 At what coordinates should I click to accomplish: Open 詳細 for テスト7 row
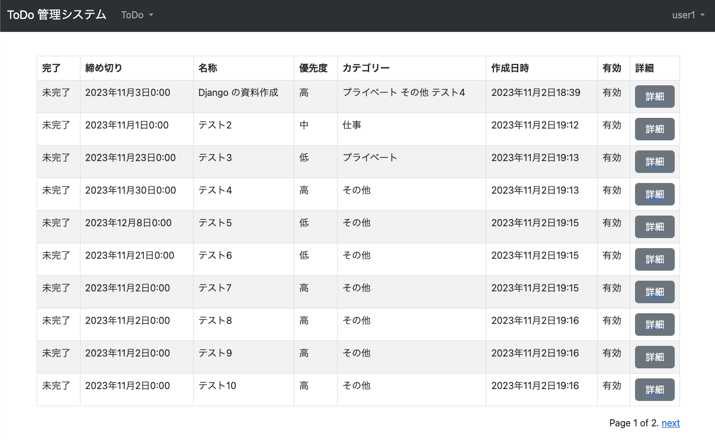[x=655, y=292]
